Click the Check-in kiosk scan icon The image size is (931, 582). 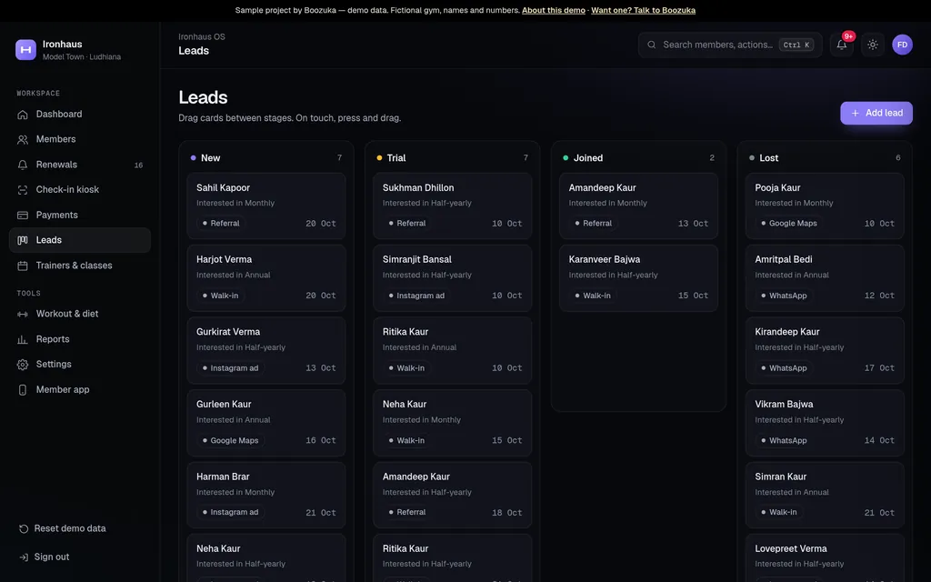tap(23, 190)
